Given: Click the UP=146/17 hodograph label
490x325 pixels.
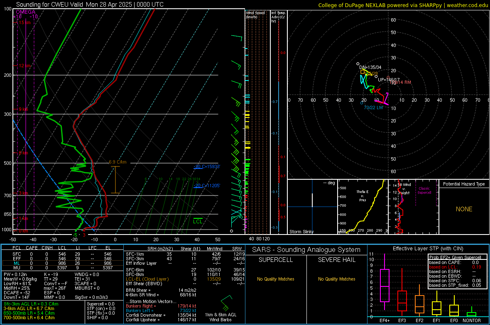Looking at the screenshot, I should coord(389,80).
